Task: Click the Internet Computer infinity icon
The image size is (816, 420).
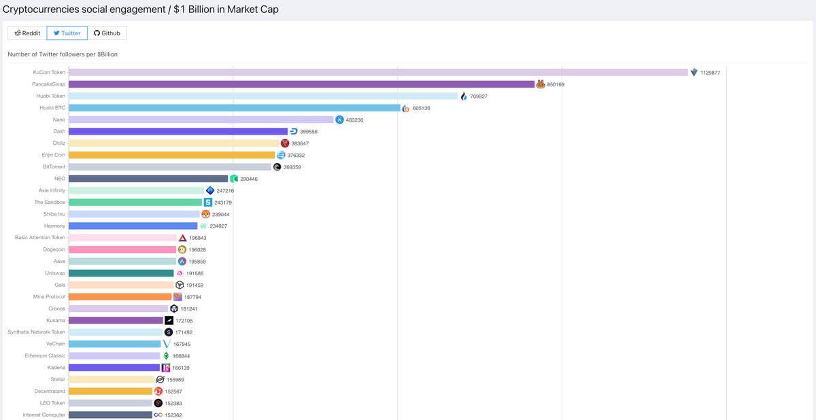Action: pos(158,415)
